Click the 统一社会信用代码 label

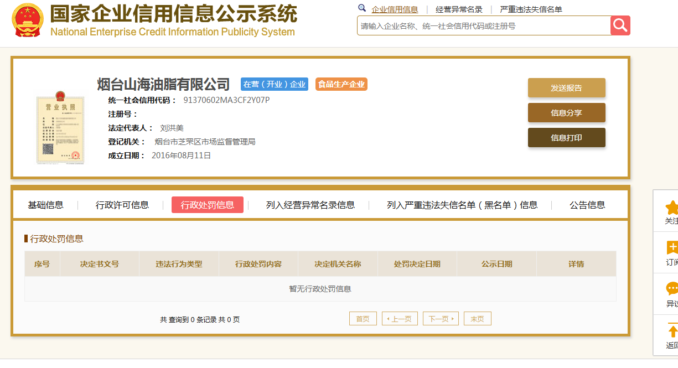[x=142, y=100]
